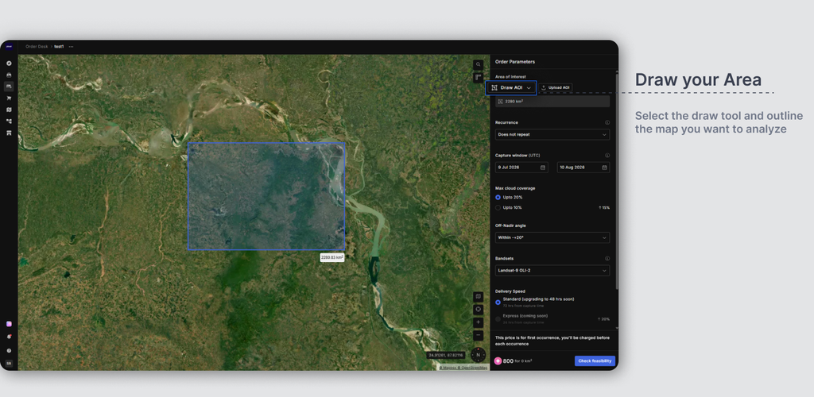Zoom in with the plus map button

478,322
